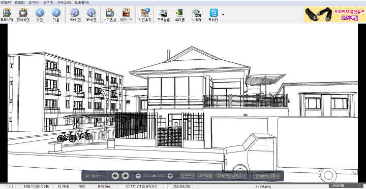Expand the toolbar overflow dropdown arrow
The width and height of the screenshot is (366, 189).
[x=223, y=14]
